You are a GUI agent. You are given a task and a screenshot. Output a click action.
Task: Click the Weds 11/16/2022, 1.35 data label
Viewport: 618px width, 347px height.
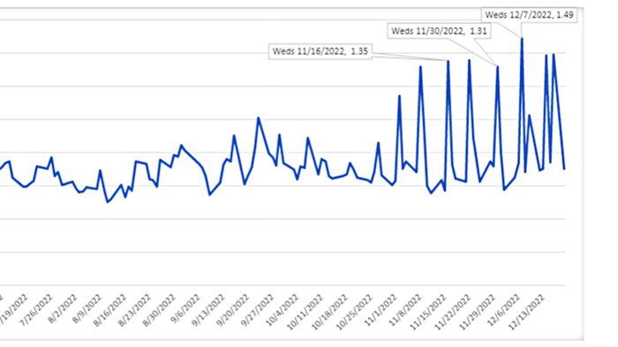tap(320, 51)
